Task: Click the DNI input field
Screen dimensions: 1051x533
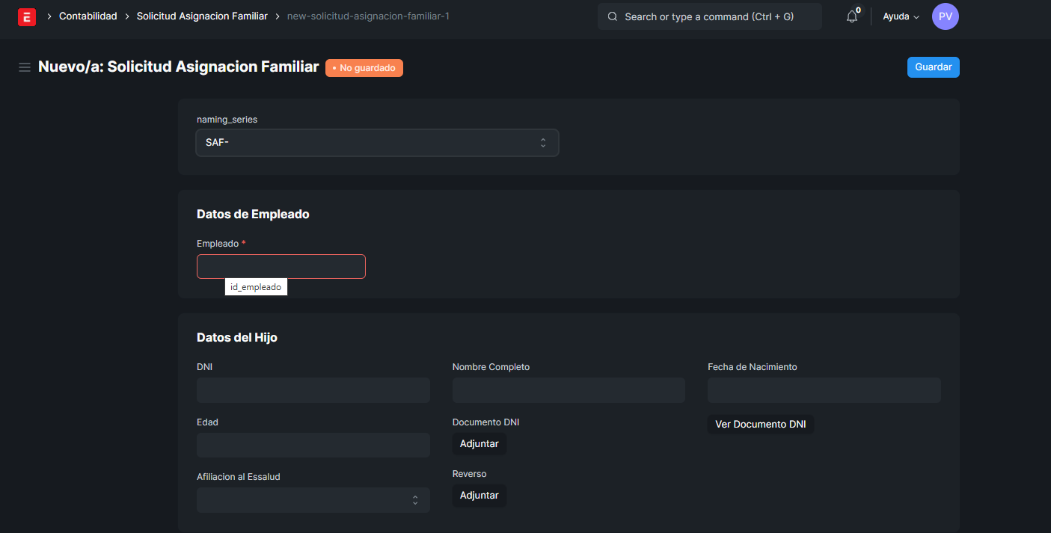Action: pyautogui.click(x=313, y=390)
